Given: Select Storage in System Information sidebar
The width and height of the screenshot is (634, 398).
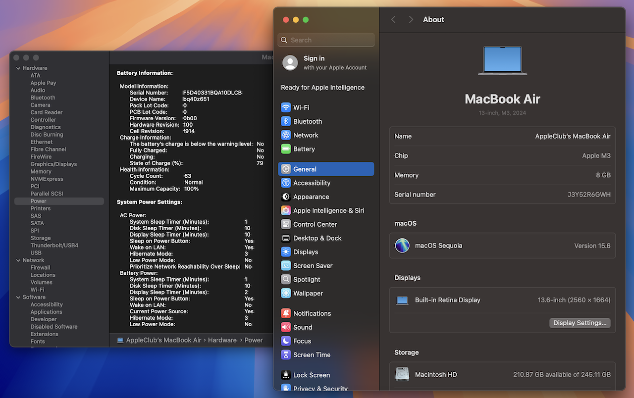Looking at the screenshot, I should click(41, 238).
